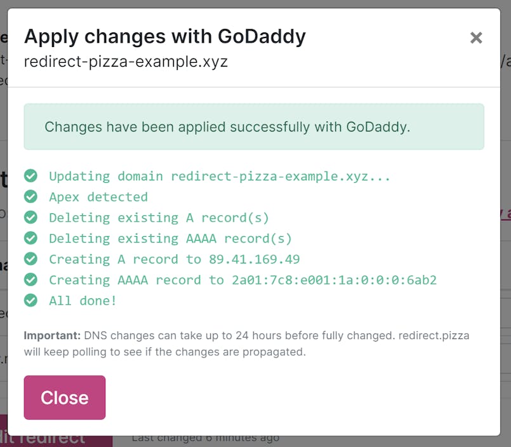Image resolution: width=511 pixels, height=447 pixels.
Task: Click the Deleting existing AAAA record(s) text
Action: point(170,238)
